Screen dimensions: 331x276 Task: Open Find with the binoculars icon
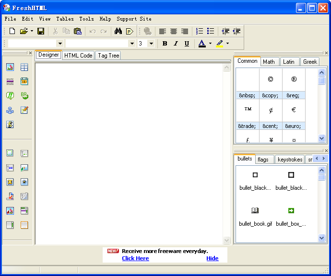click(x=118, y=31)
